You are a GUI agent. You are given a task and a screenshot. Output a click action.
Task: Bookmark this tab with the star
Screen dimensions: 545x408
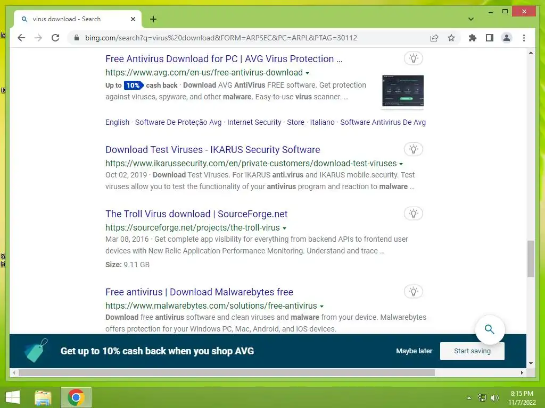pos(451,38)
